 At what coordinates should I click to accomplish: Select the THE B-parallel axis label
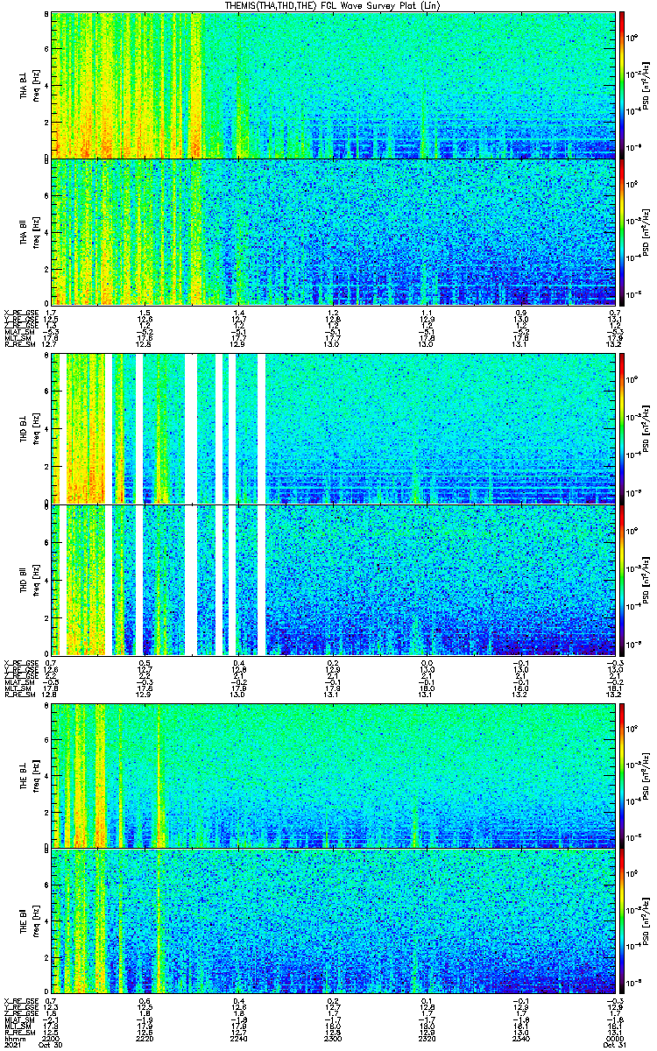tap(24, 923)
